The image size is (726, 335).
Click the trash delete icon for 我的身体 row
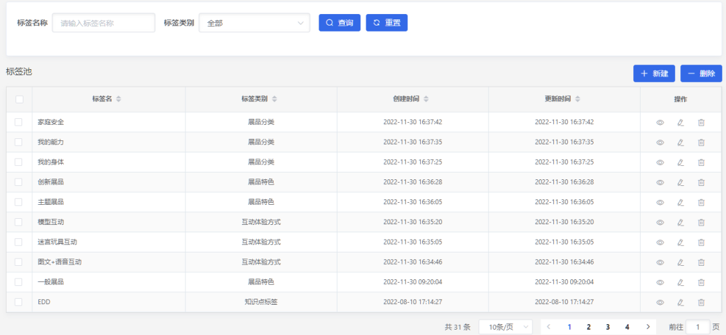(x=701, y=162)
